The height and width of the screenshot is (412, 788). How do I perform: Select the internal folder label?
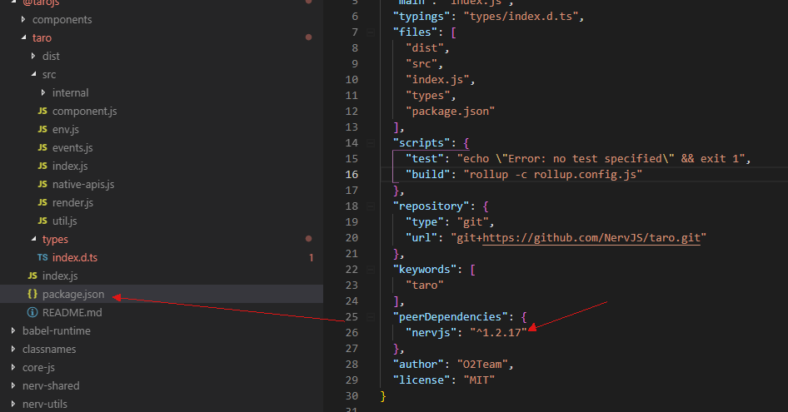70,93
